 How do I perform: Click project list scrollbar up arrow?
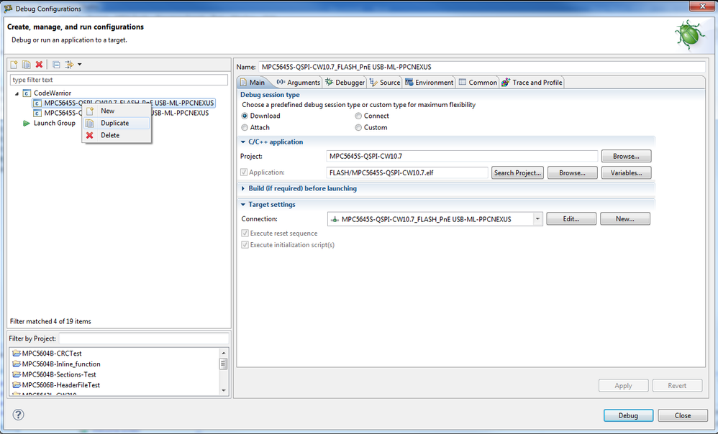click(224, 353)
